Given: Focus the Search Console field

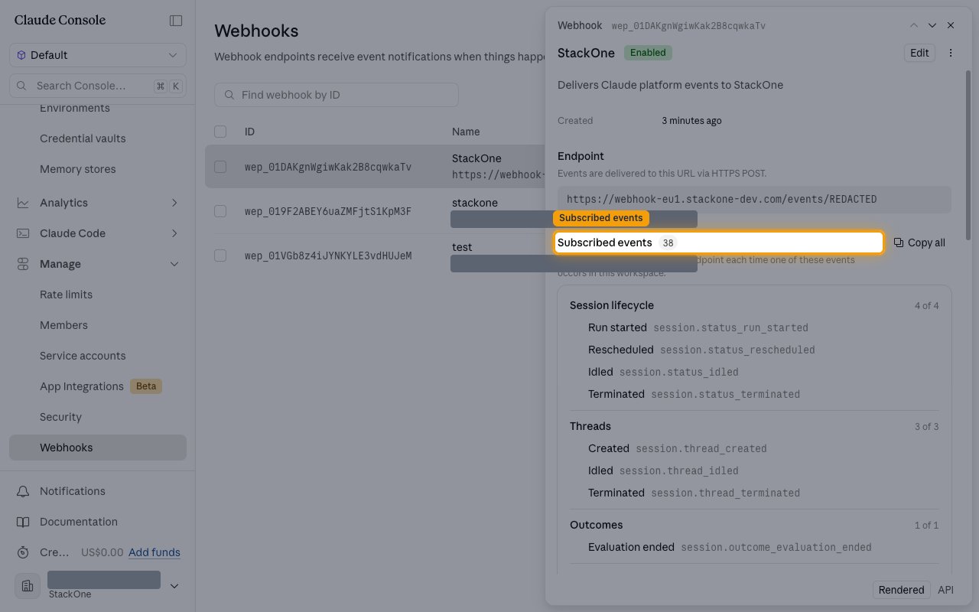Looking at the screenshot, I should coord(98,86).
